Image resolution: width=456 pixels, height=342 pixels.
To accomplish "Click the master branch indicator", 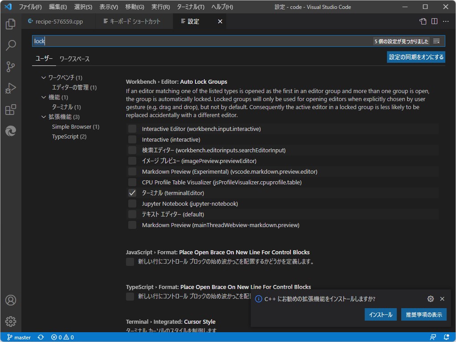I will pyautogui.click(x=19, y=338).
